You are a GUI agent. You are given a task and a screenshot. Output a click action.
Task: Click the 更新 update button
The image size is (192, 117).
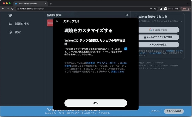point(186,9)
